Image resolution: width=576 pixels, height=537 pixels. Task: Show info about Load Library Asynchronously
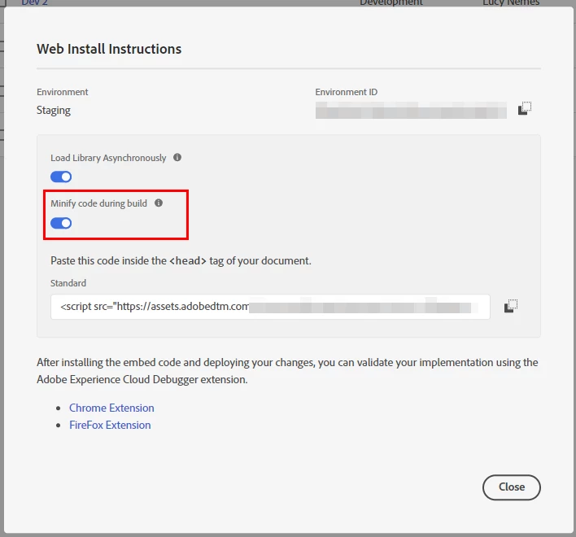[177, 158]
